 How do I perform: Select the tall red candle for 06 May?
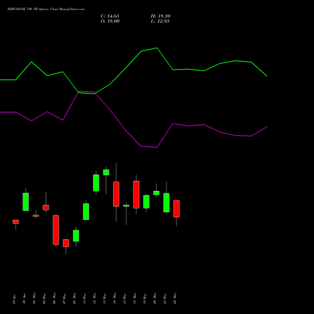coord(56,230)
